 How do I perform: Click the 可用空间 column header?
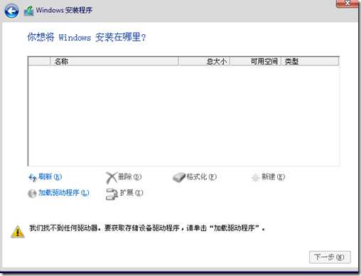pyautogui.click(x=255, y=61)
